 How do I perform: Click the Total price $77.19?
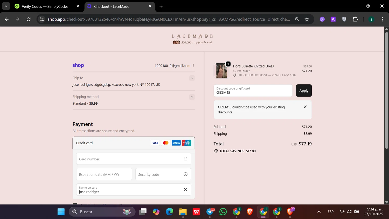tap(305, 144)
